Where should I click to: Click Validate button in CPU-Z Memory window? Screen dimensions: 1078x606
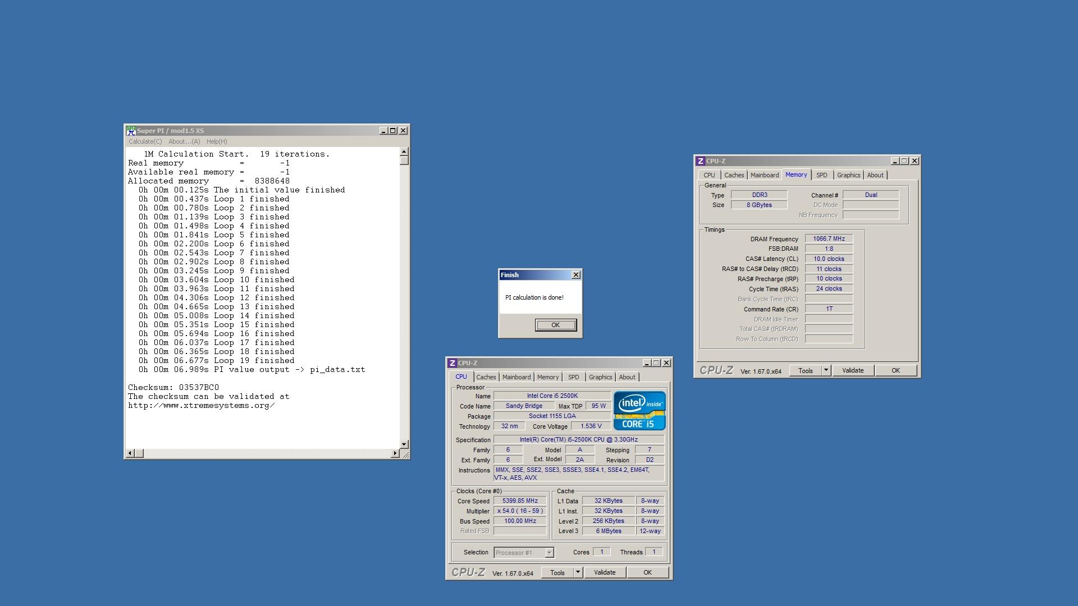pyautogui.click(x=852, y=370)
